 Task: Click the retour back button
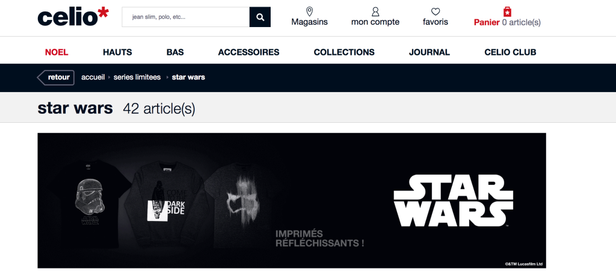tap(55, 78)
